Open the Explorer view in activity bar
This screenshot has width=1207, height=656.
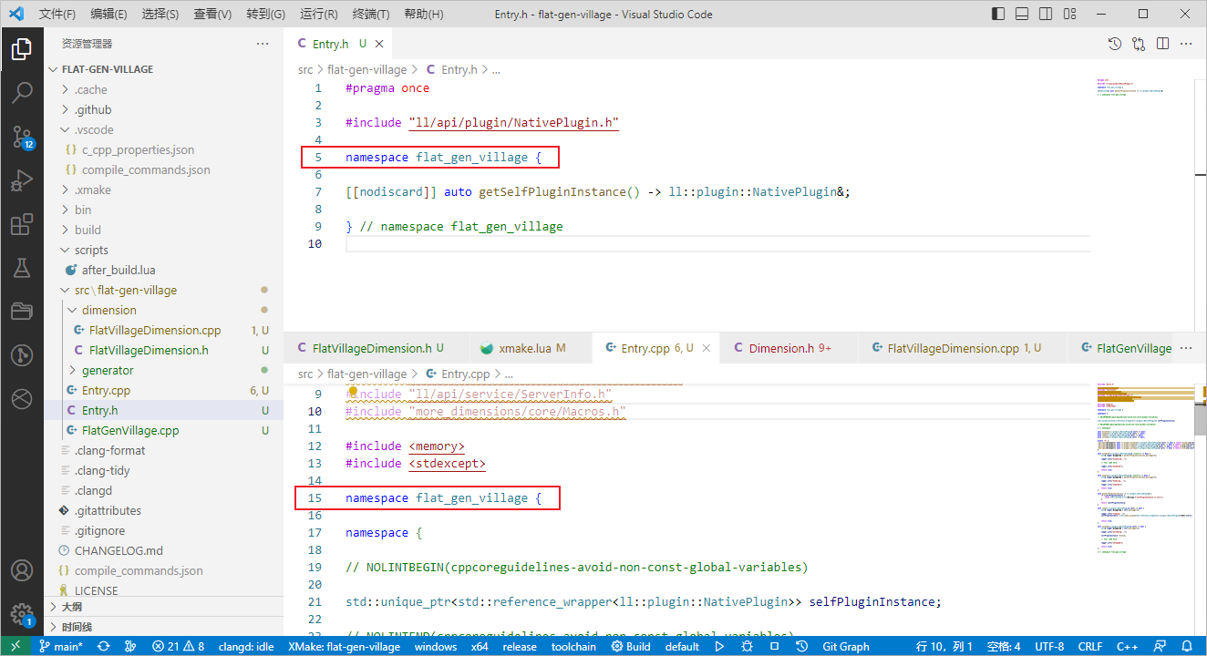point(22,49)
